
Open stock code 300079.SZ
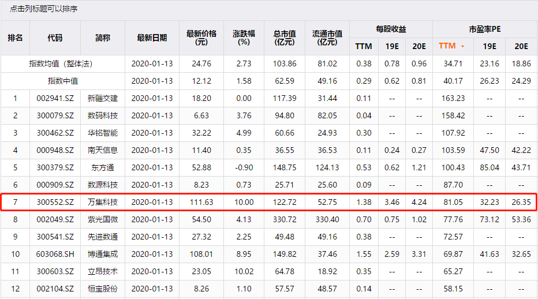[x=55, y=115]
